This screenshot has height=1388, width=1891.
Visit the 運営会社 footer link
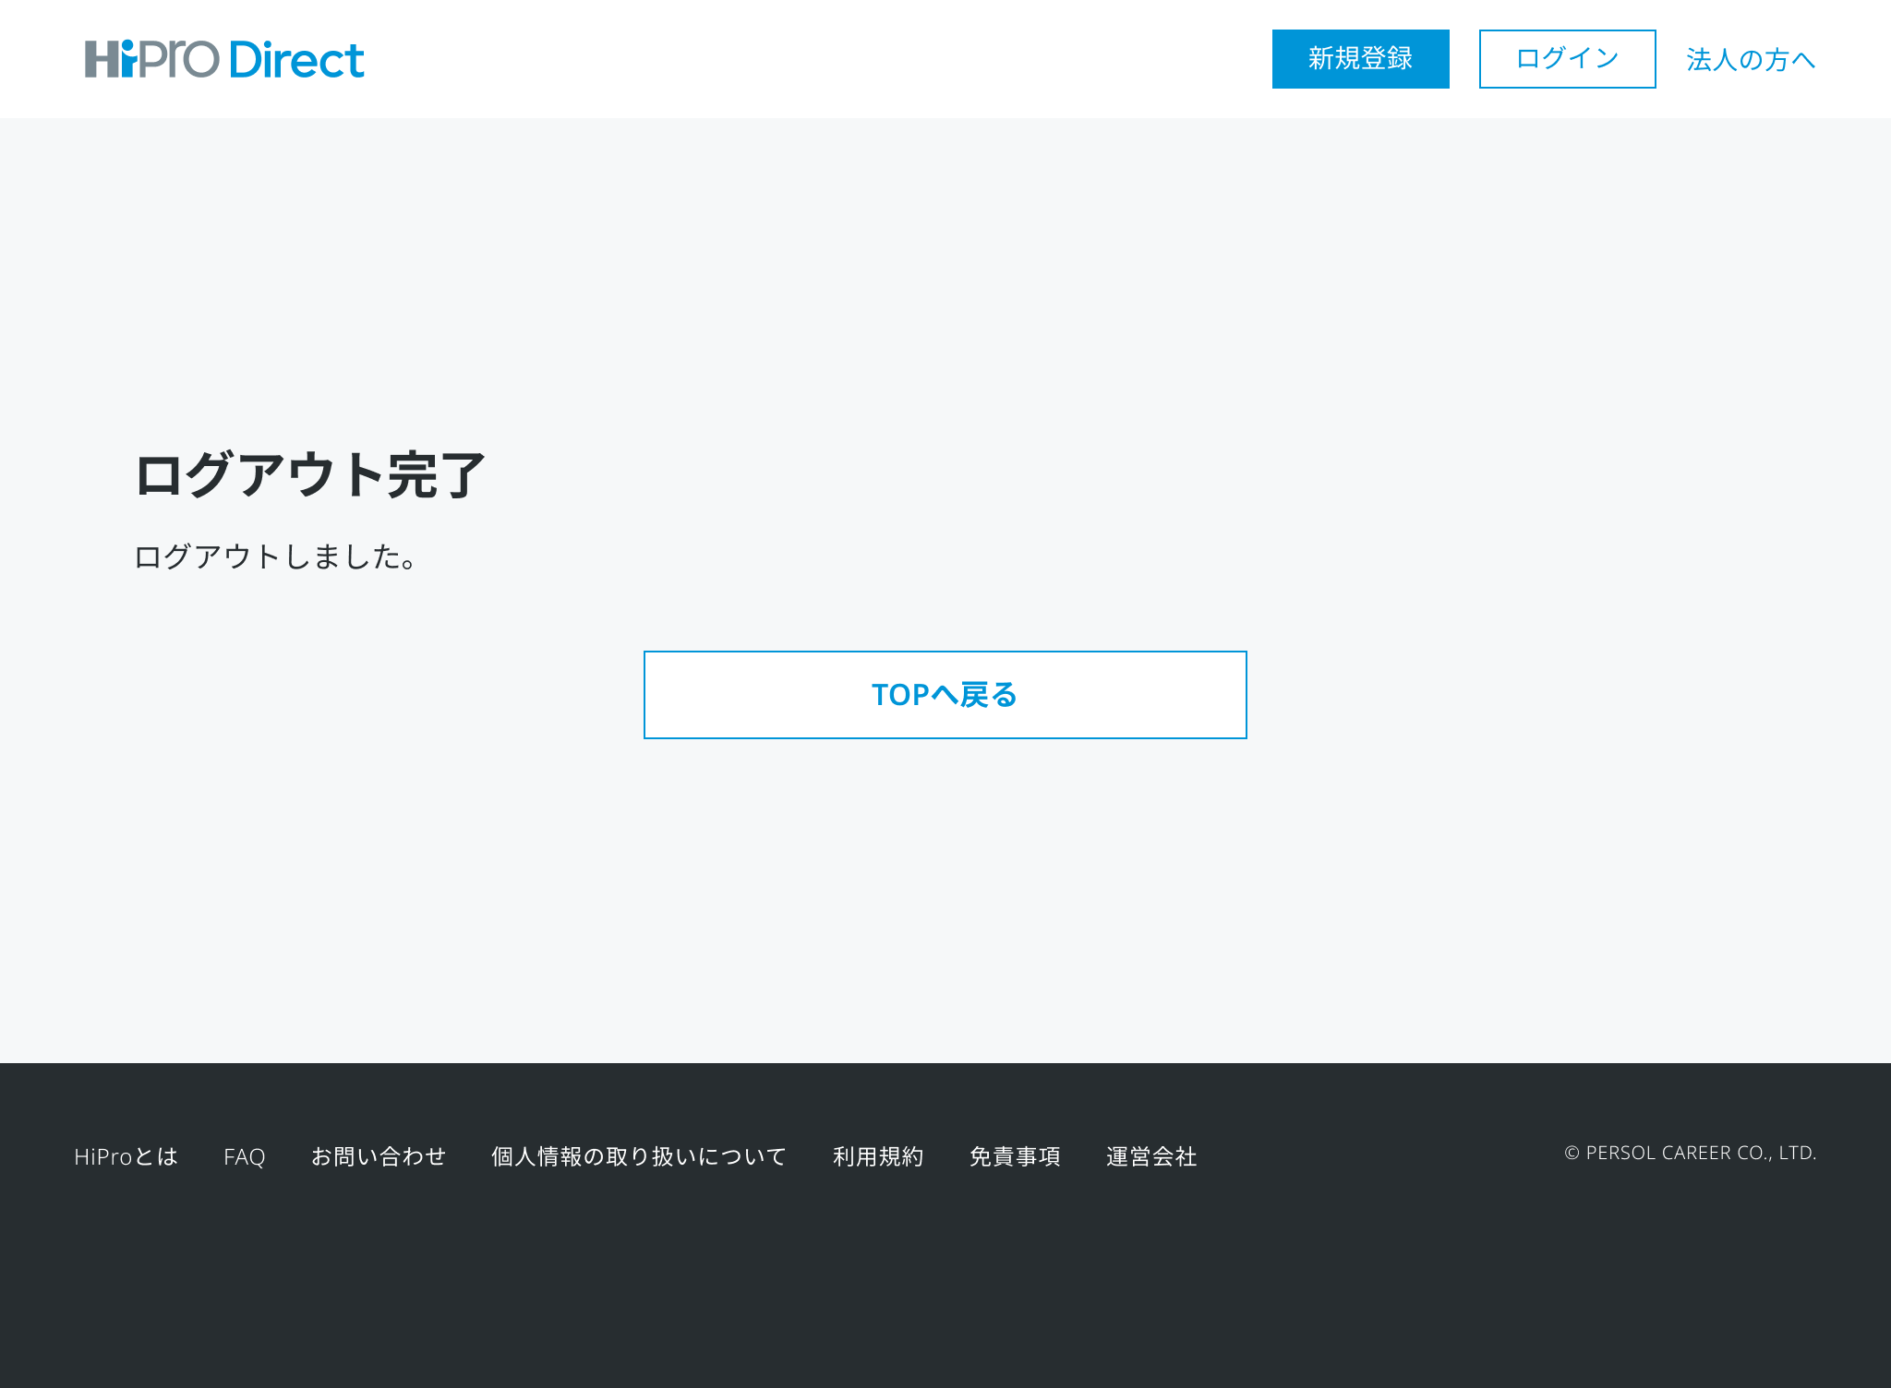(1151, 1156)
